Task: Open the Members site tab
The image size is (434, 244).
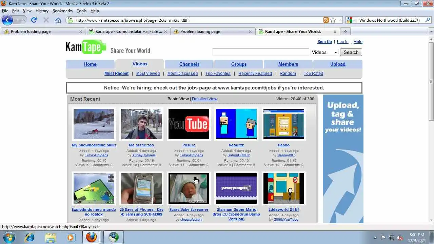Action: [x=288, y=64]
